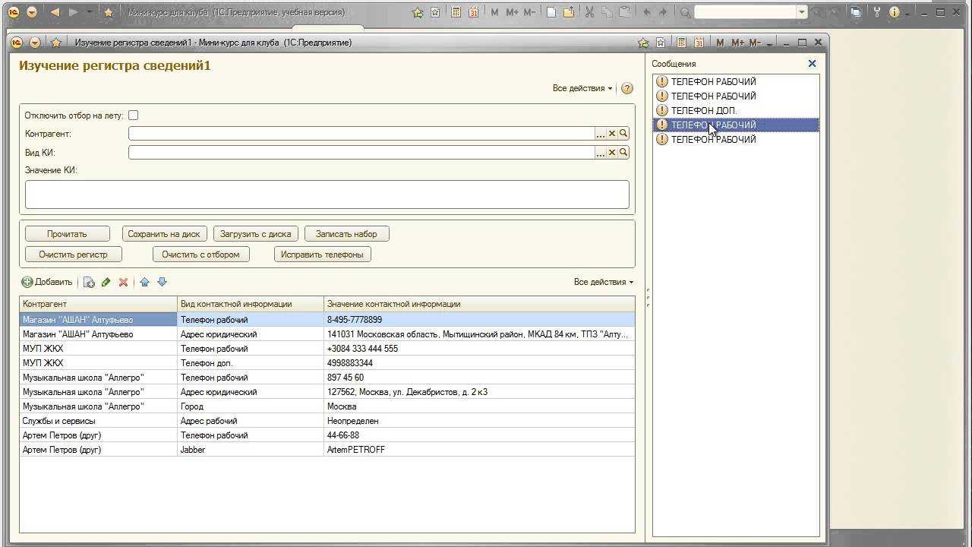Move the row down with blue arrow
This screenshot has height=547, width=972.
[x=162, y=282]
